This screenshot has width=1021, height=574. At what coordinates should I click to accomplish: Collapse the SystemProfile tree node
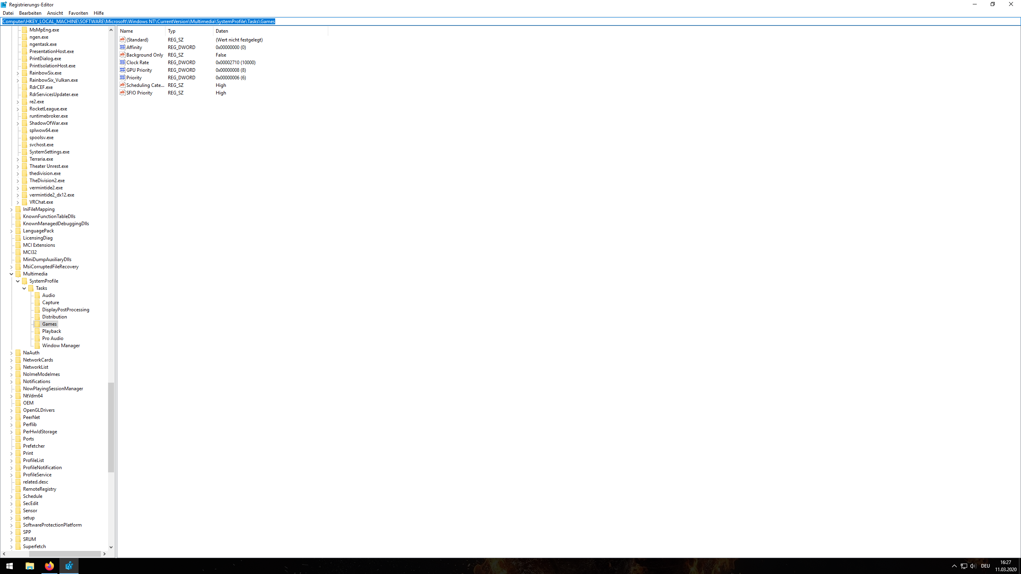[x=18, y=281]
